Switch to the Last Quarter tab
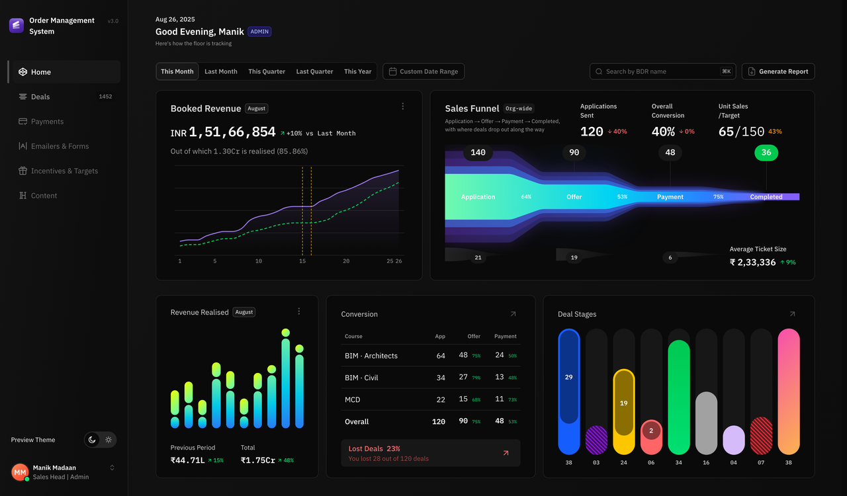This screenshot has height=496, width=847. click(314, 71)
